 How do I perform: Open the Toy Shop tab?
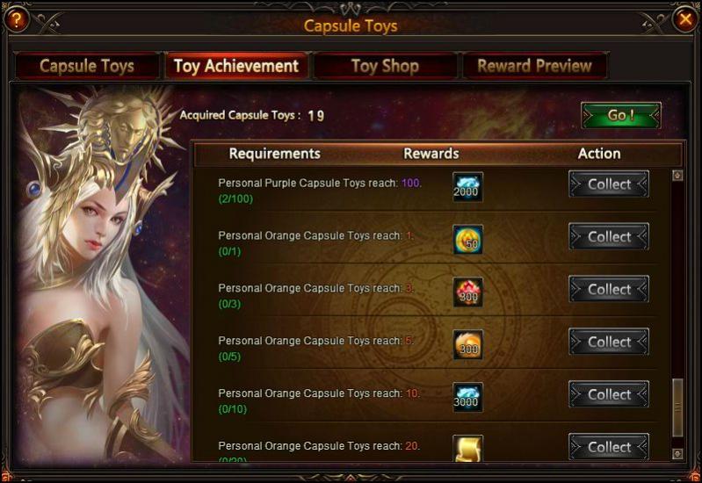tap(385, 66)
